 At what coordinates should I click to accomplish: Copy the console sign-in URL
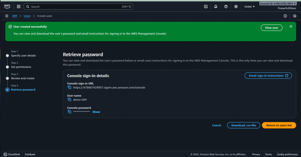pyautogui.click(x=70, y=87)
